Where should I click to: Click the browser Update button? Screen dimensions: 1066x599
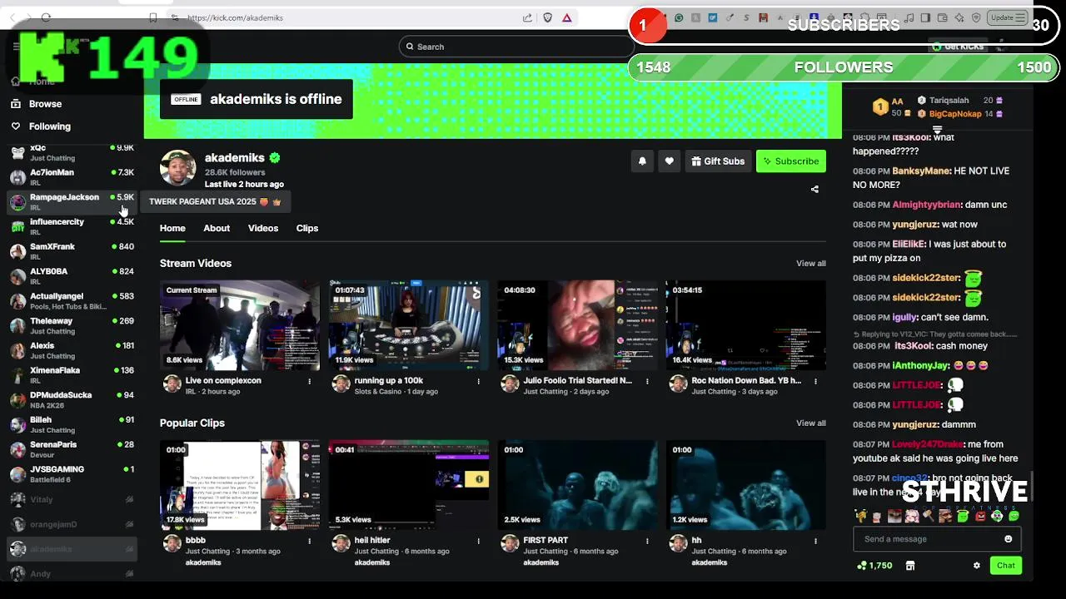point(1008,17)
